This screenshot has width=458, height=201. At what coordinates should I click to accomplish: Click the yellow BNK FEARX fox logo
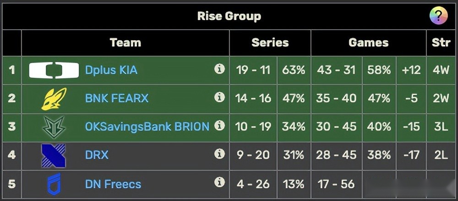pyautogui.click(x=54, y=99)
